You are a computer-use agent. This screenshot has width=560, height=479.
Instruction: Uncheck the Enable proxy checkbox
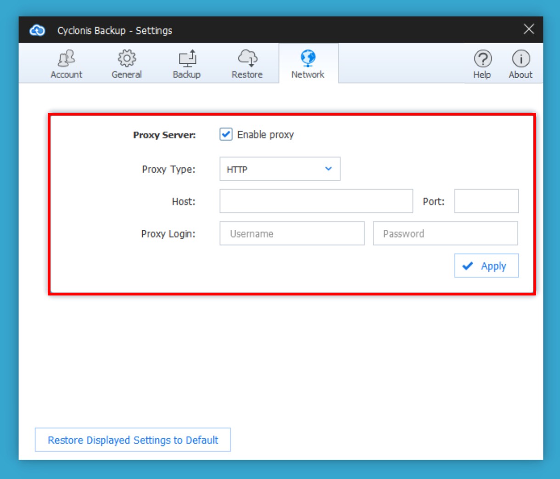pos(226,134)
